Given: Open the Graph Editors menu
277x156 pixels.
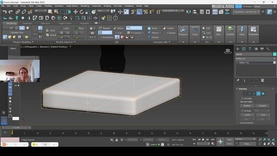Looking at the screenshot, I should click(72, 6).
